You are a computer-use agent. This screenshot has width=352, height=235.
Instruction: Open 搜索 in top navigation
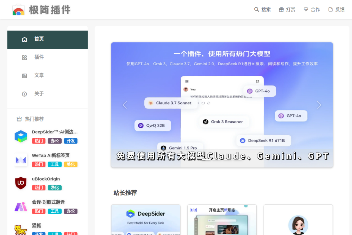(x=262, y=9)
